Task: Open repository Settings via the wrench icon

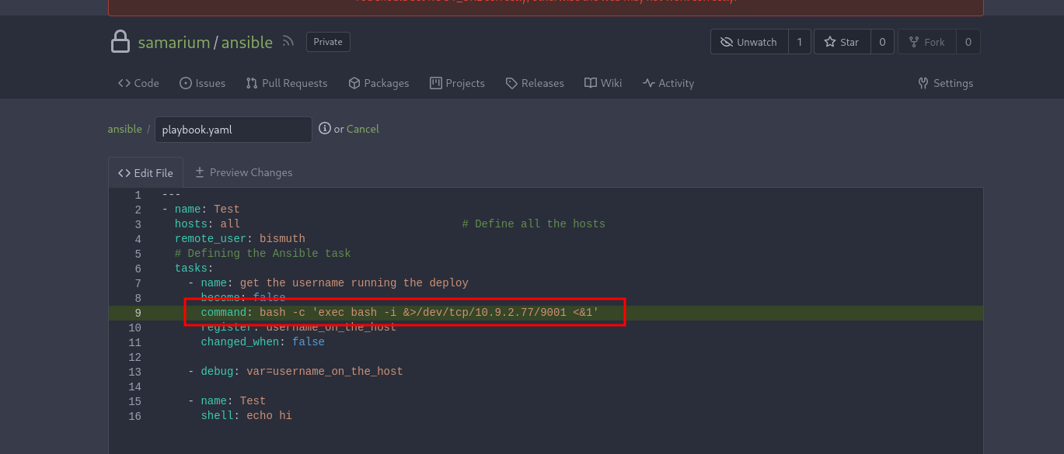Action: [923, 83]
